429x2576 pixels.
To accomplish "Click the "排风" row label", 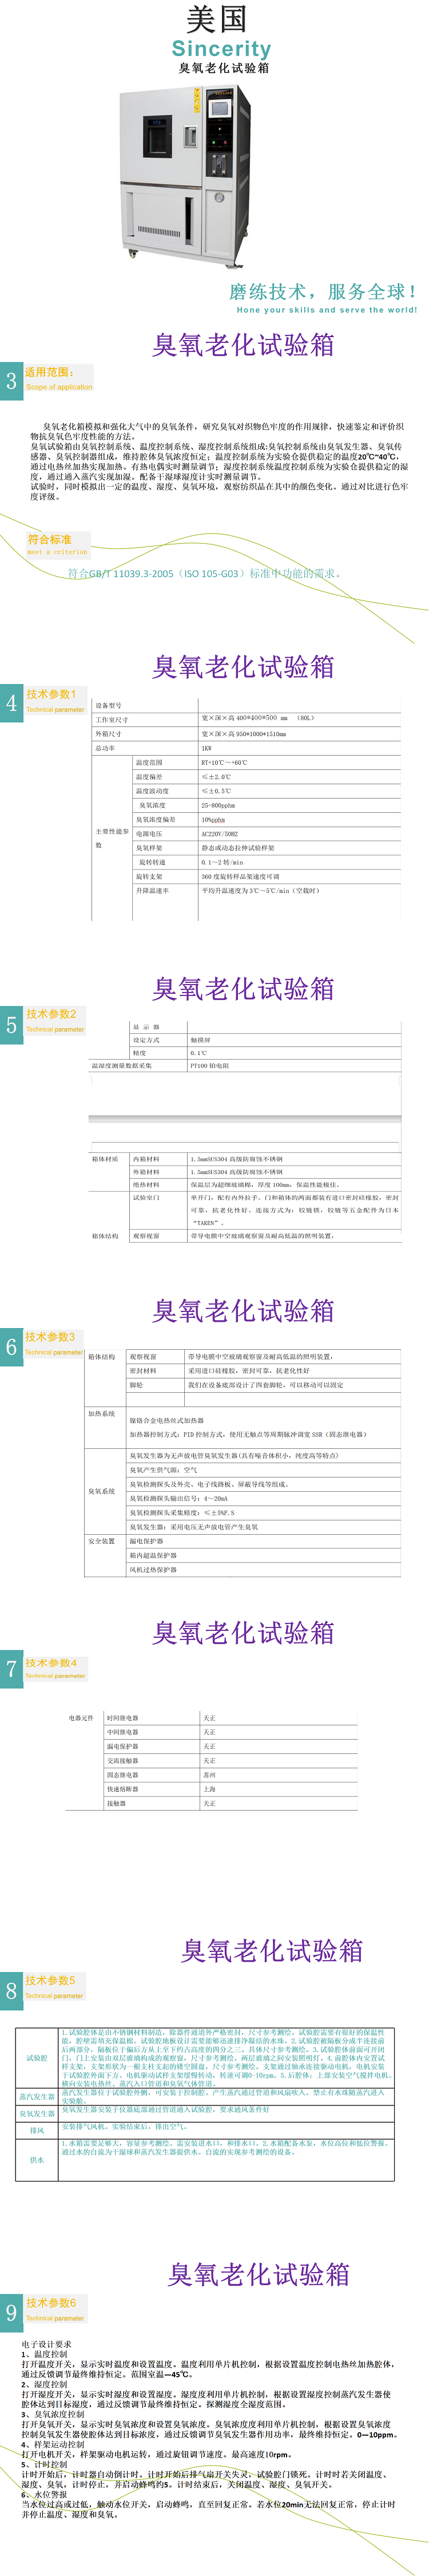I will 37,2131.
